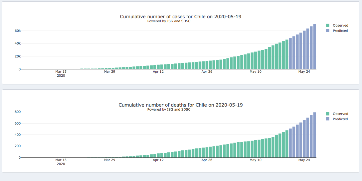Viewport: 362px width, 181px height.
Task: Click blue Predicted swatch in deaths legend
Action: 328,119
